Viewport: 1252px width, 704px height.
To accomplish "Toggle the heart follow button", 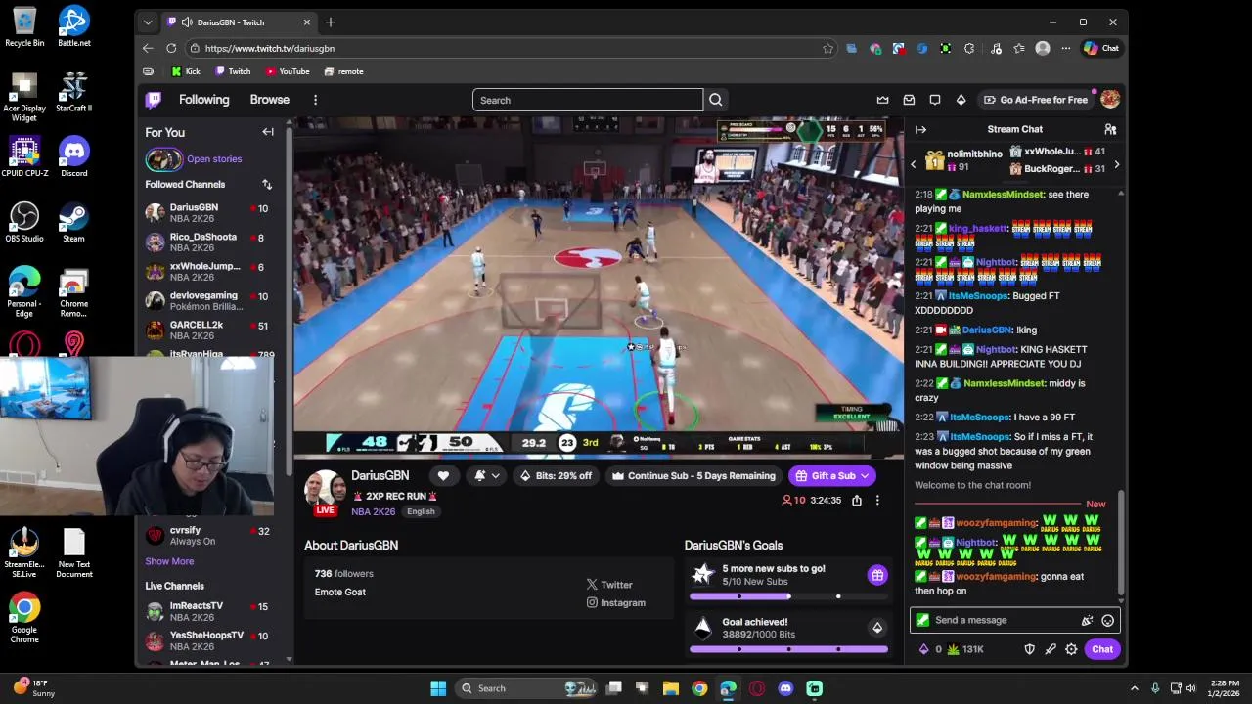I will coord(443,475).
